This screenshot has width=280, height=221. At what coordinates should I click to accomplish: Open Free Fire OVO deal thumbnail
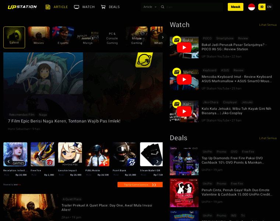point(184,161)
